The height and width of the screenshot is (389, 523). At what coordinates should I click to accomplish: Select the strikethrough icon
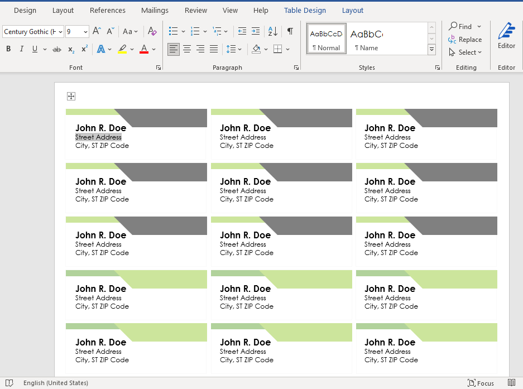click(x=56, y=49)
